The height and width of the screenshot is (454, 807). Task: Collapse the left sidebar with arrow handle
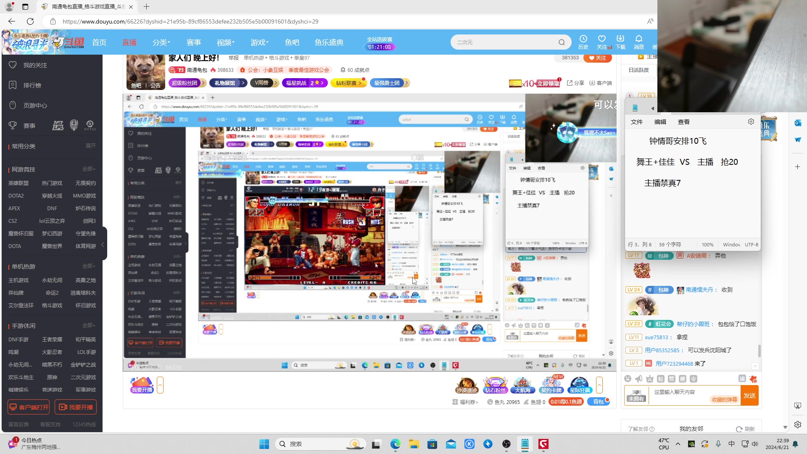coord(103,244)
